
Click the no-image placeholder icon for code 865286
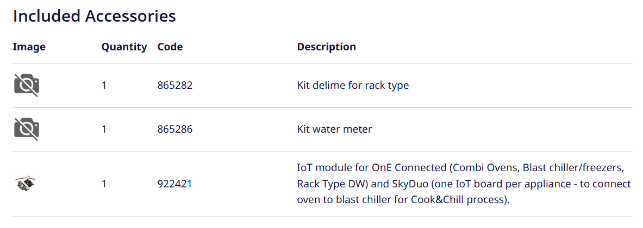tap(27, 129)
